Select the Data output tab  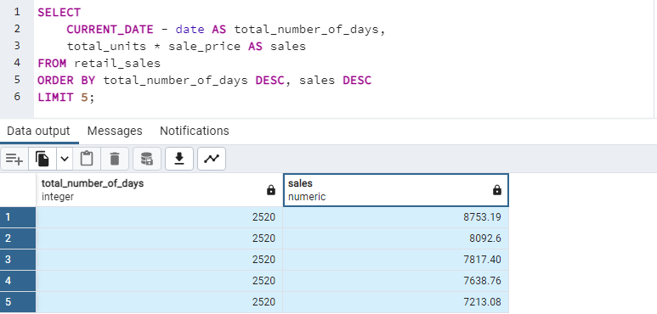[x=38, y=131]
